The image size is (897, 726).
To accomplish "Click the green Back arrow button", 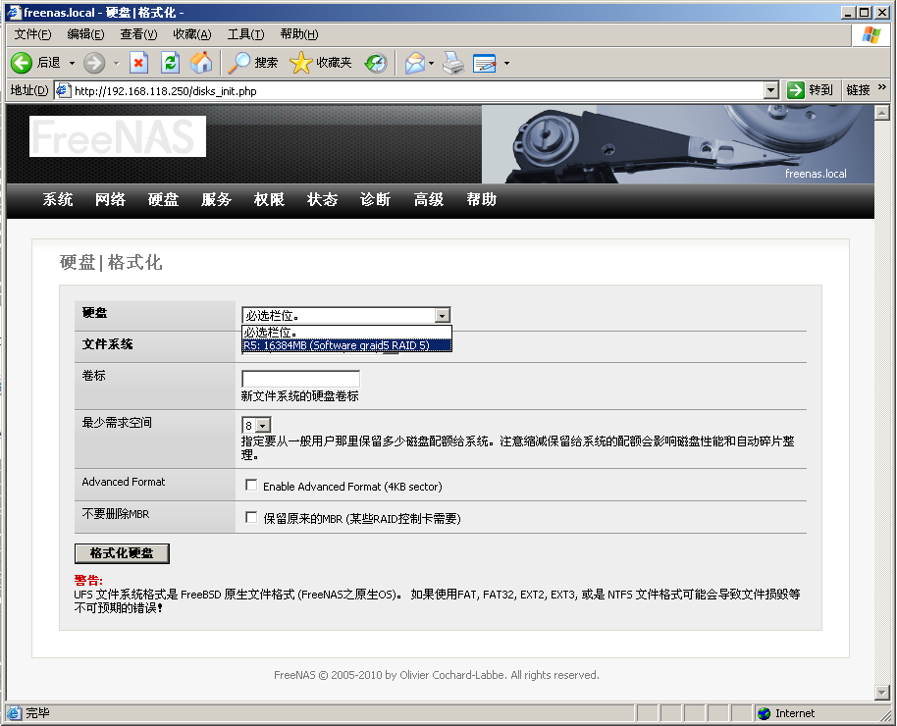I will 22,63.
